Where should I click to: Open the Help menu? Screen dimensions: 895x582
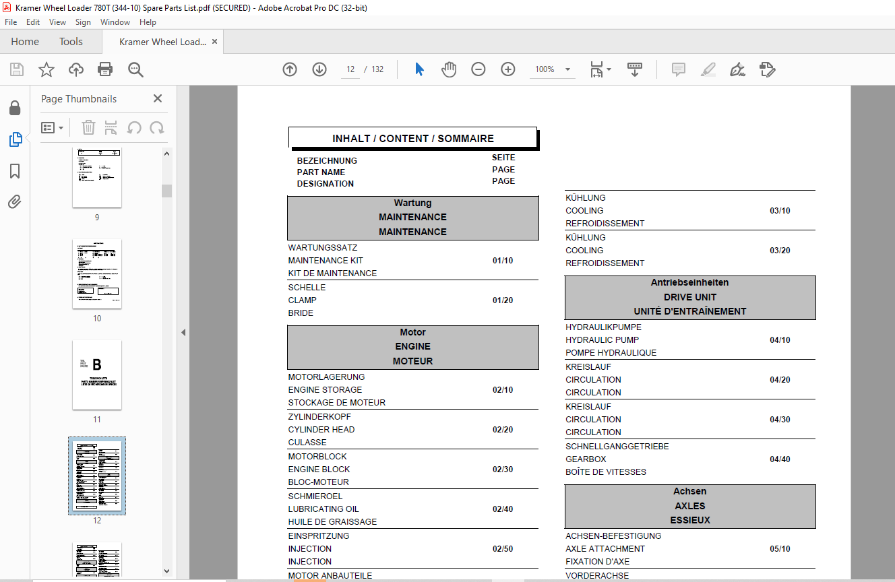tap(148, 22)
